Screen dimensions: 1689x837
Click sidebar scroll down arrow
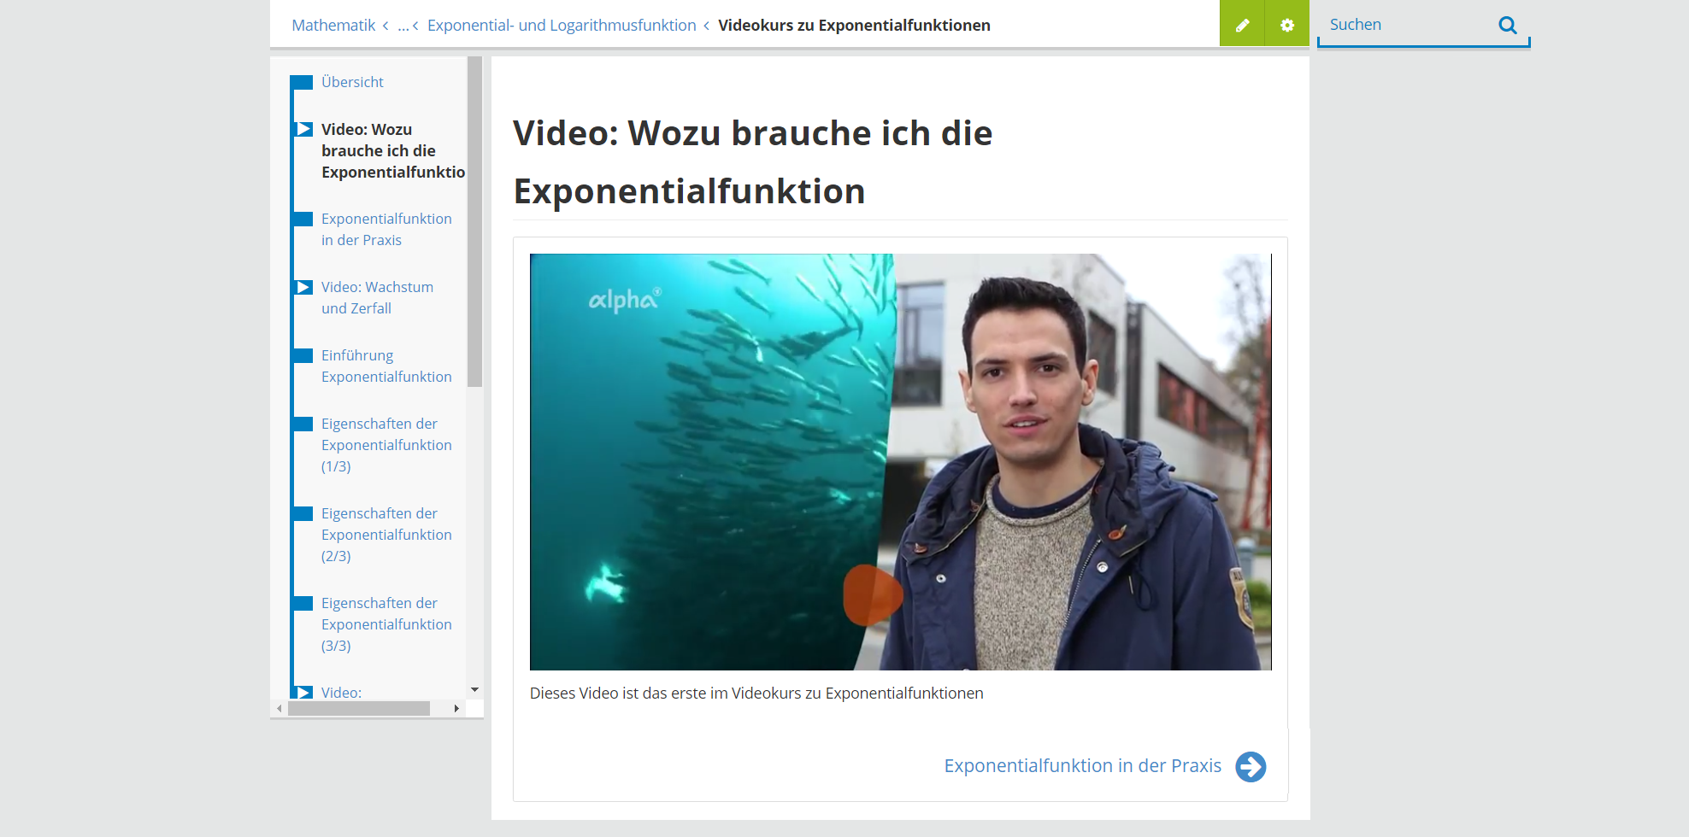coord(474,689)
